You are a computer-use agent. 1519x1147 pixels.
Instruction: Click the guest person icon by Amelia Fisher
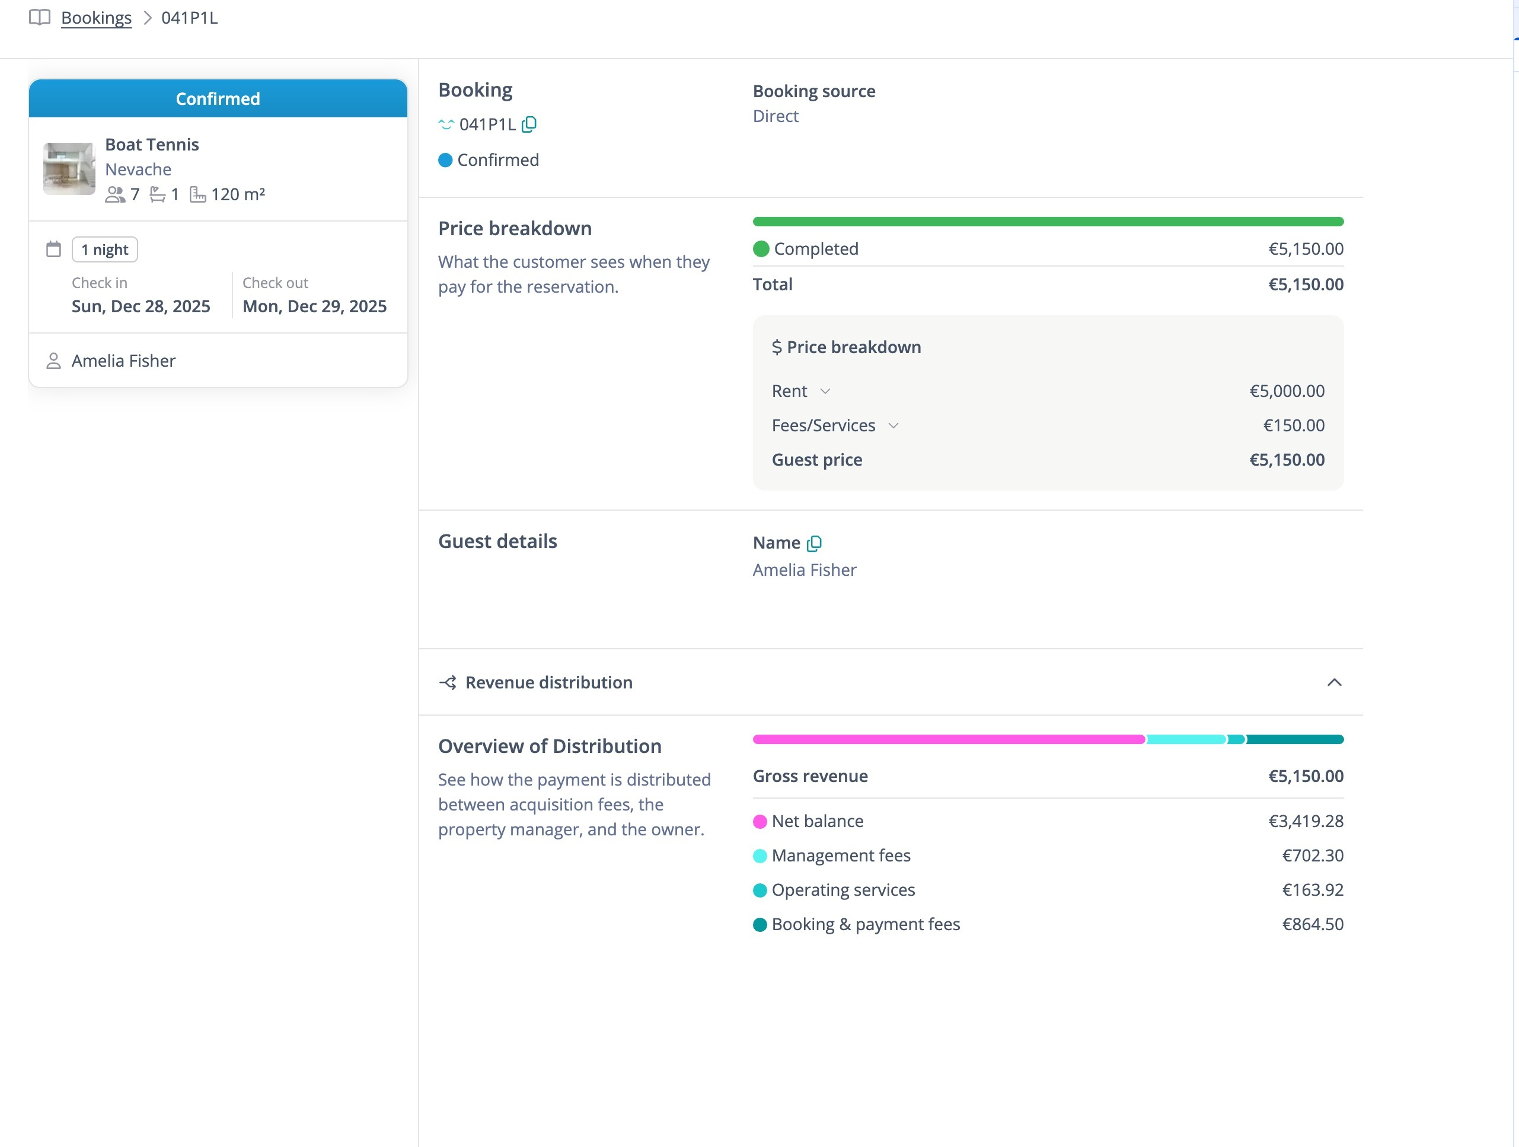point(53,361)
